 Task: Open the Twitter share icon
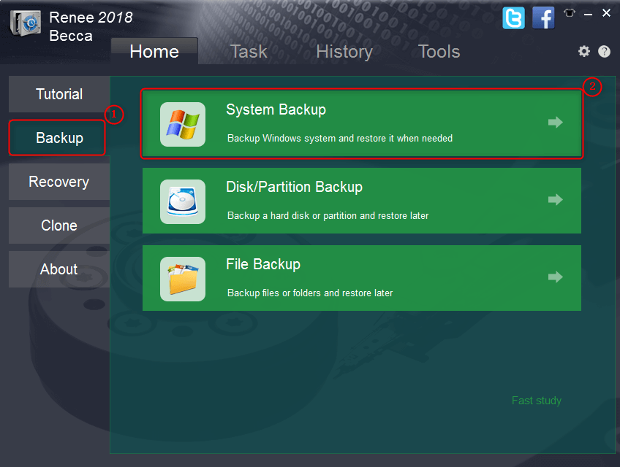pyautogui.click(x=513, y=18)
